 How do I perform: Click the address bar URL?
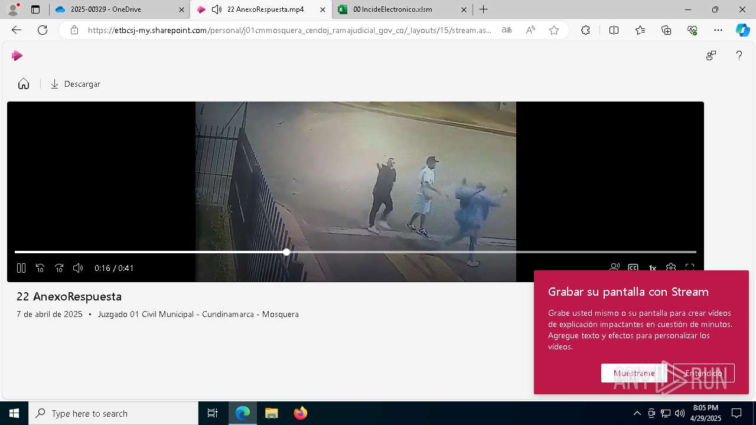pos(289,30)
